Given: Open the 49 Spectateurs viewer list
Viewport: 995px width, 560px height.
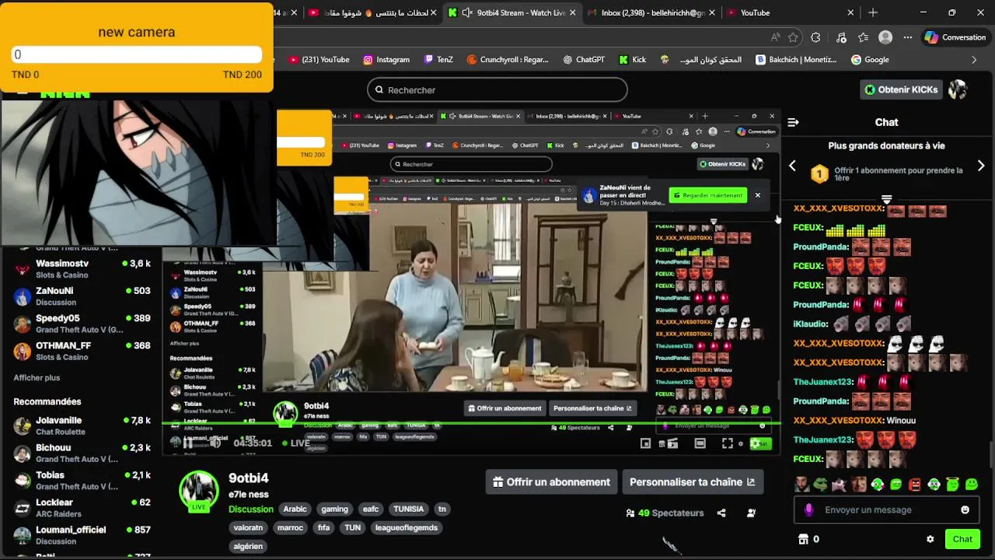Looking at the screenshot, I should point(665,513).
